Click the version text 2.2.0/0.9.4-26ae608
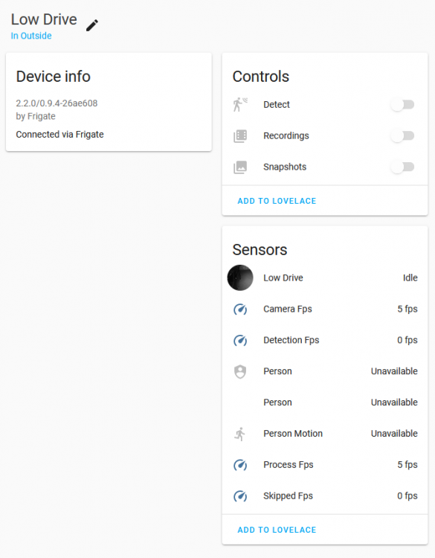 (x=57, y=103)
